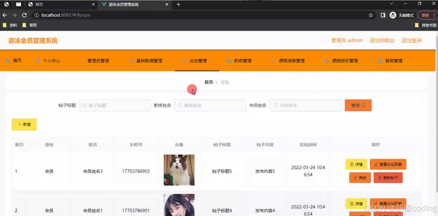Click the 手机号 column header
Viewport: 438px width, 216px height.
(x=136, y=145)
